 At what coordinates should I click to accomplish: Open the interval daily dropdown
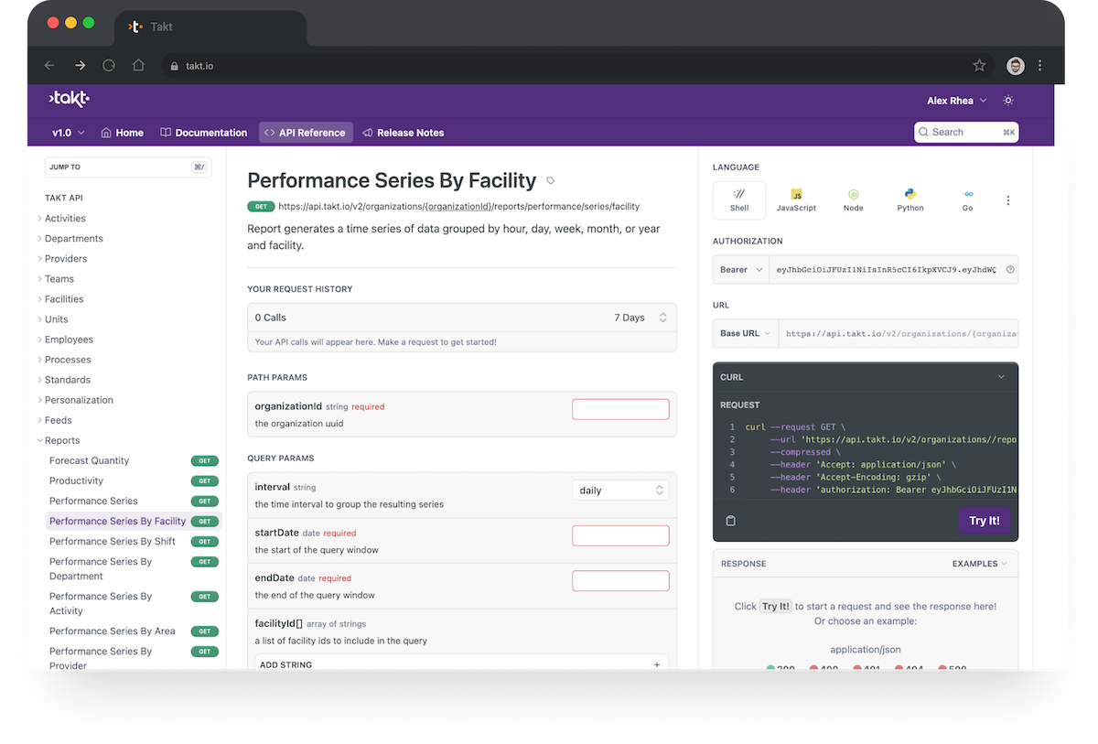[620, 491]
